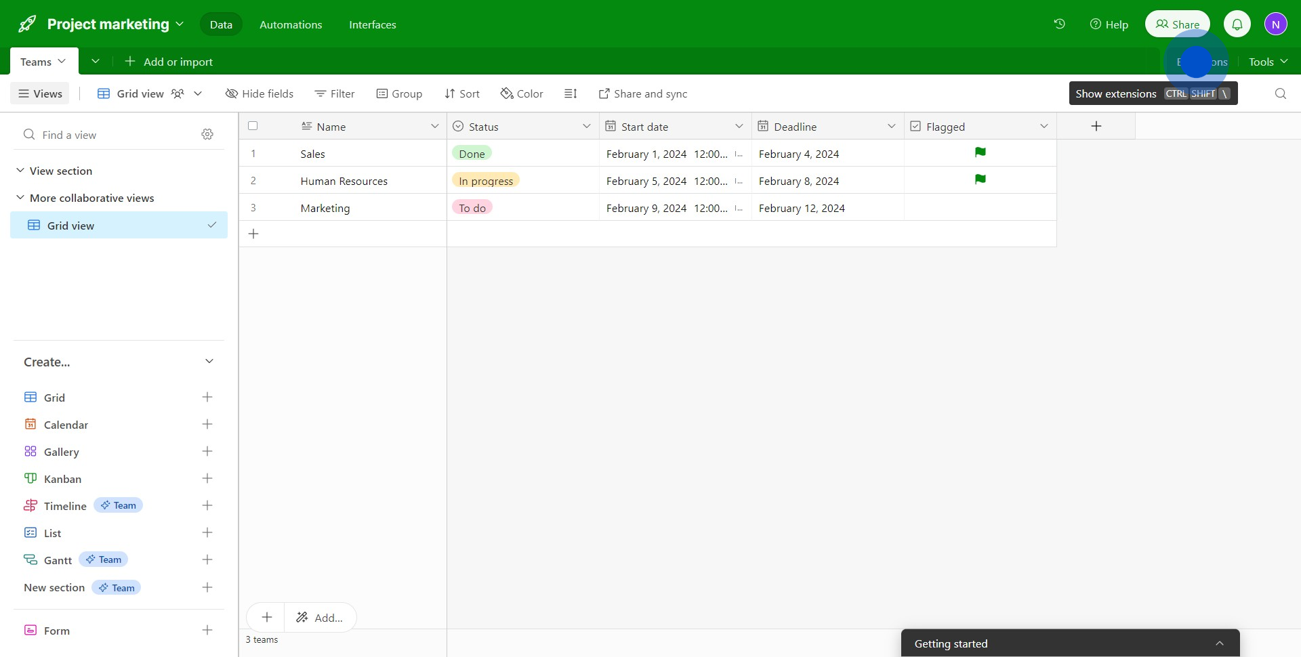Open the Interfaces tab
Image resolution: width=1301 pixels, height=657 pixels.
coord(372,24)
